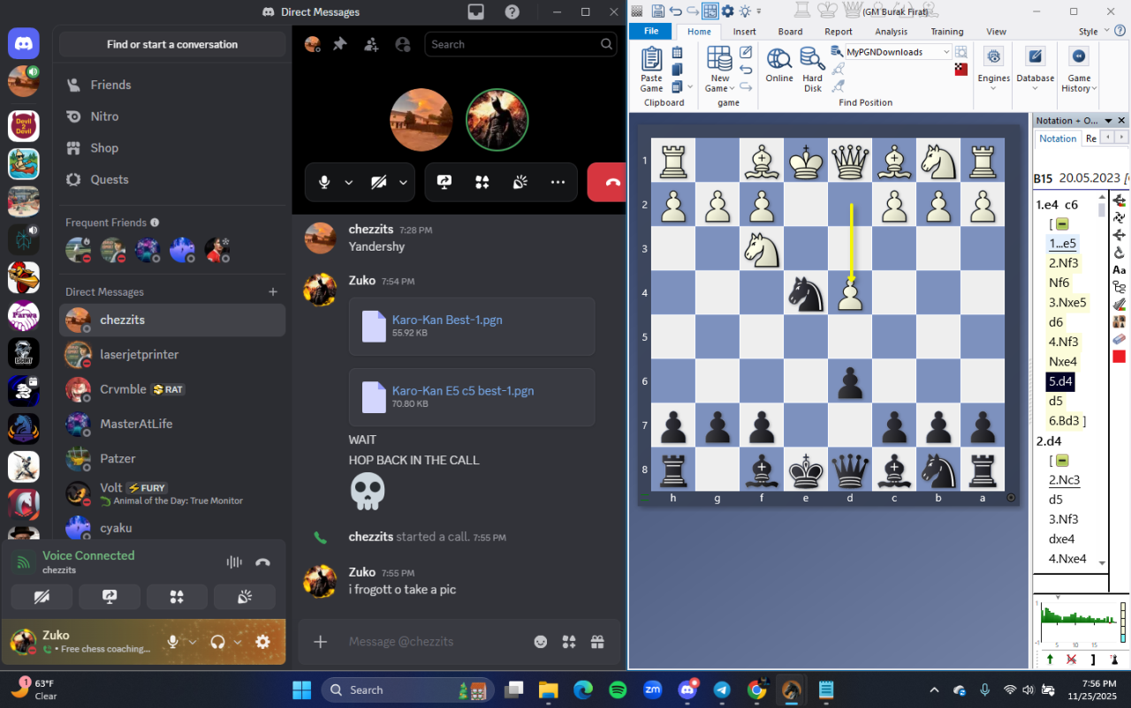Save game with the floppy disk icon
Viewport: 1131px width, 708px height.
[657, 11]
